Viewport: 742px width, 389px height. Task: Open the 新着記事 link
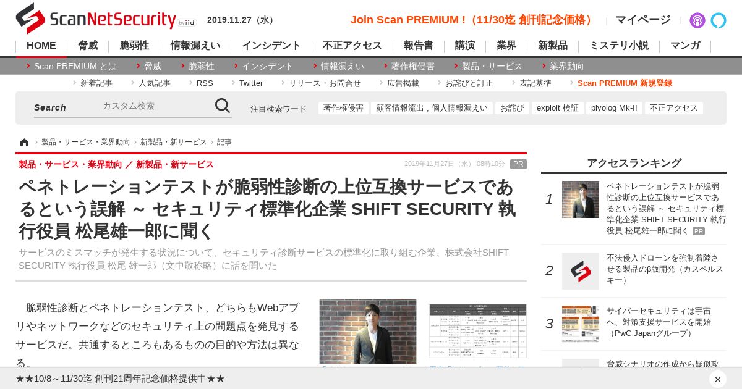pos(96,83)
